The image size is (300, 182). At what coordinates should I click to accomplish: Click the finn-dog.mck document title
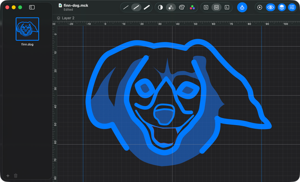pyautogui.click(x=76, y=5)
